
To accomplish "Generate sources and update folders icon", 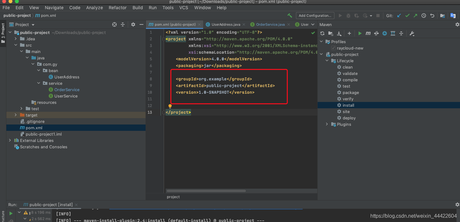I will 331,33.
